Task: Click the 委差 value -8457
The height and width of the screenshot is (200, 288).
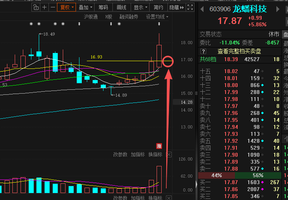Action: pyautogui.click(x=272, y=43)
